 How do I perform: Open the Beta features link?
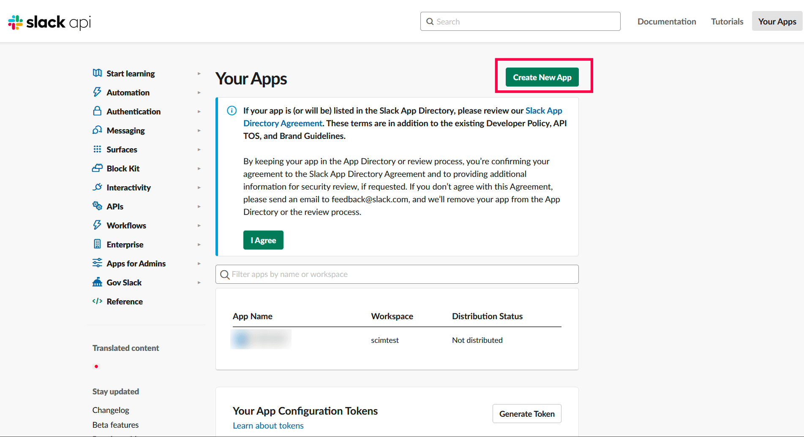[x=115, y=425]
